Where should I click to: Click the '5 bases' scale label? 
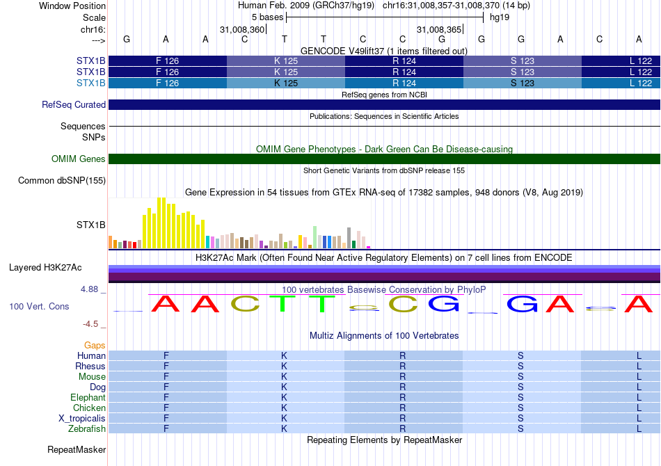pyautogui.click(x=268, y=17)
